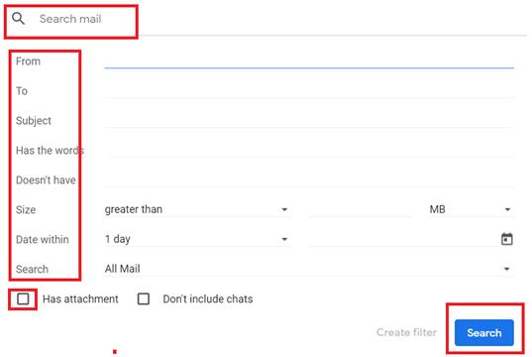Click the size value input field
Image resolution: width=532 pixels, height=357 pixels.
pos(361,209)
